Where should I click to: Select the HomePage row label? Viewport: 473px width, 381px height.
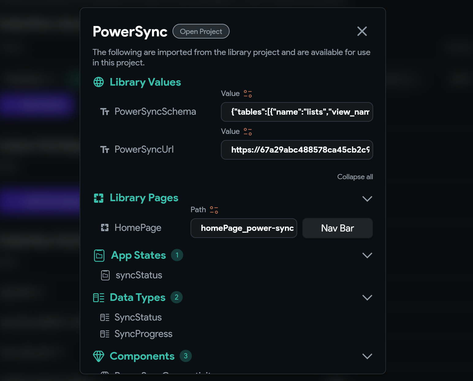pos(138,228)
